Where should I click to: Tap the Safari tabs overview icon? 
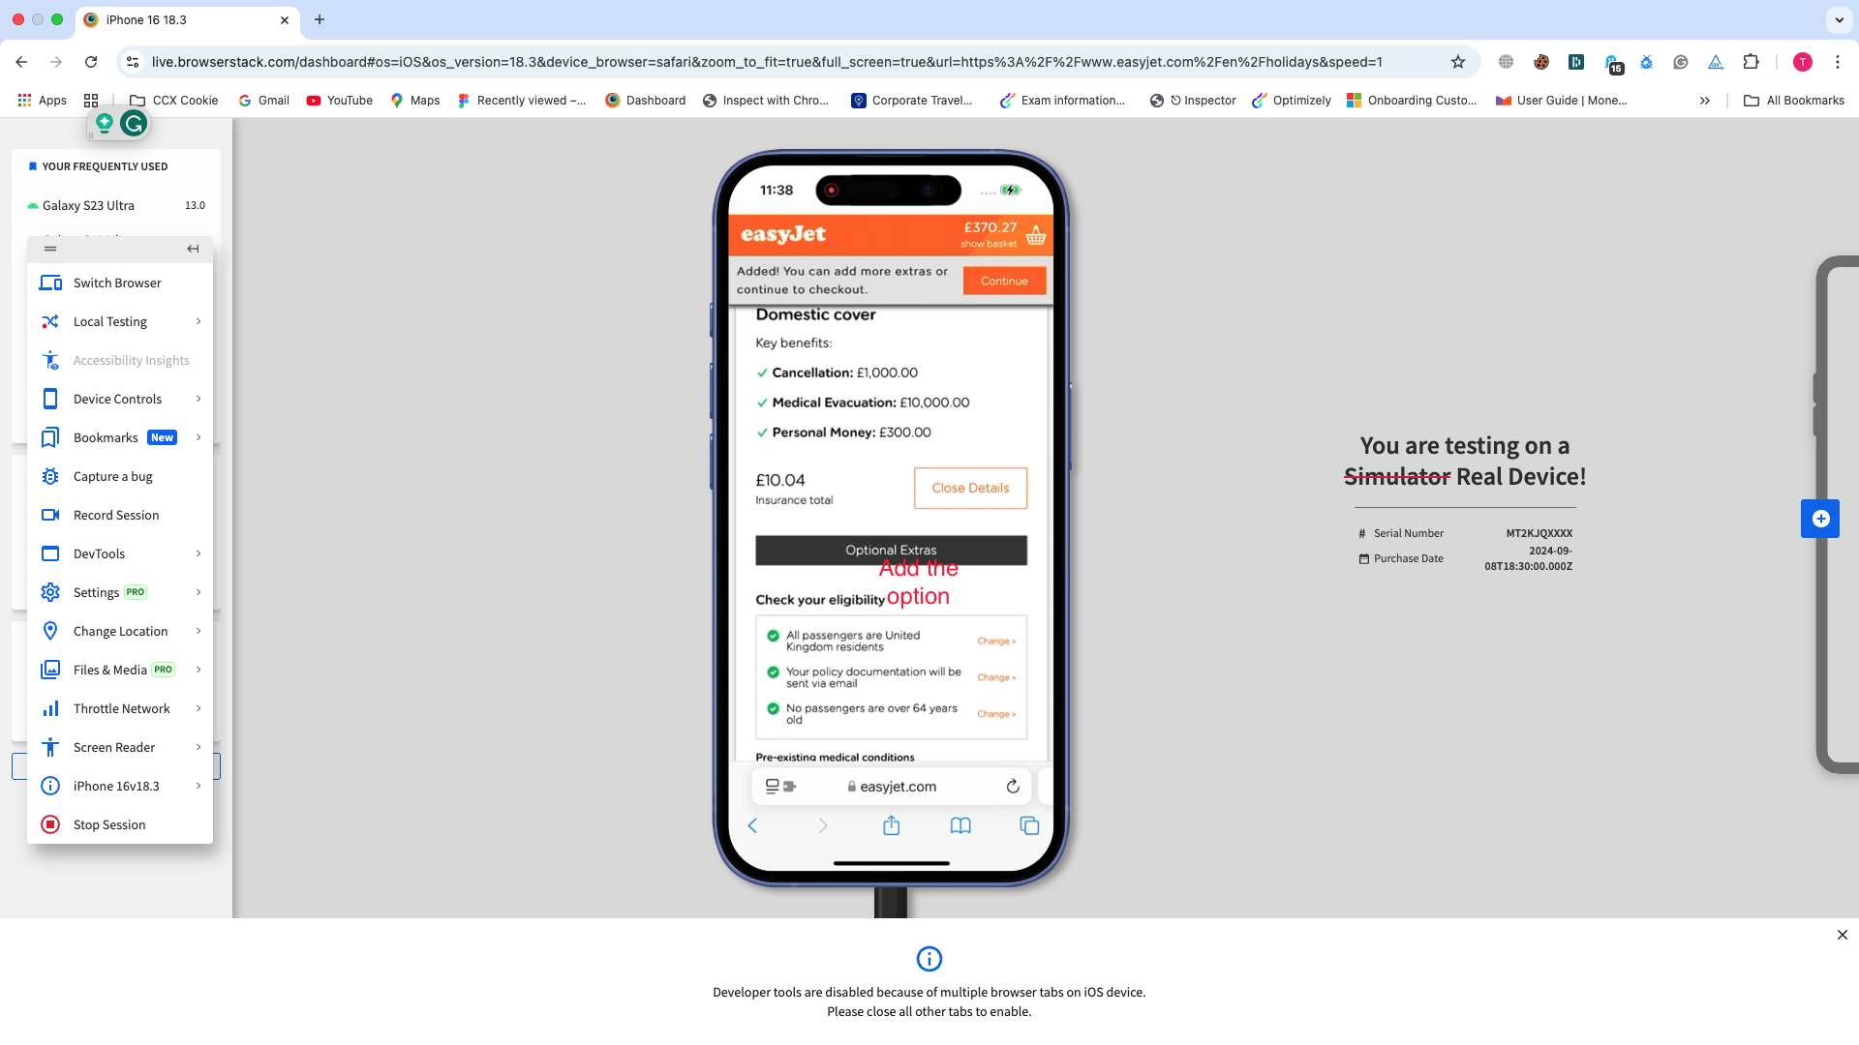(1029, 825)
